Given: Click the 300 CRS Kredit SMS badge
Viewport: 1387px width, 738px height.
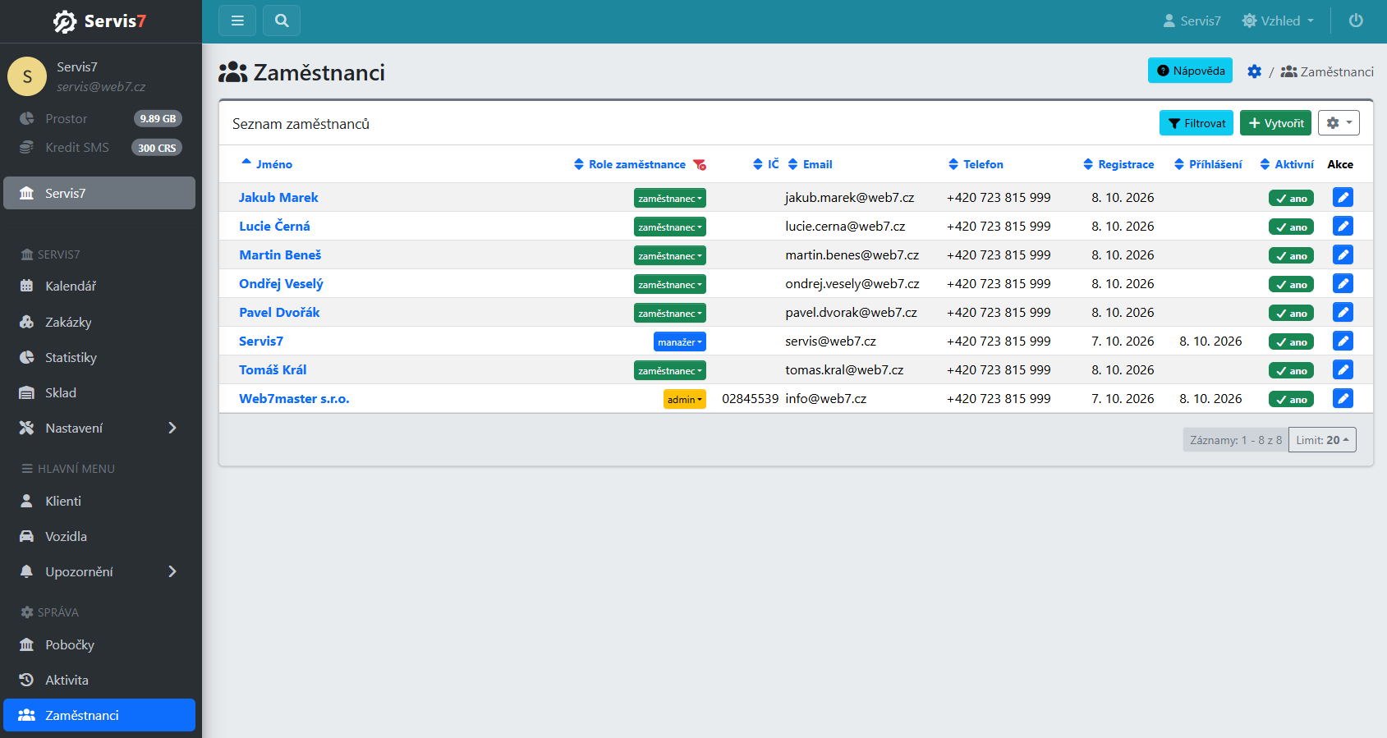Looking at the screenshot, I should tap(157, 148).
